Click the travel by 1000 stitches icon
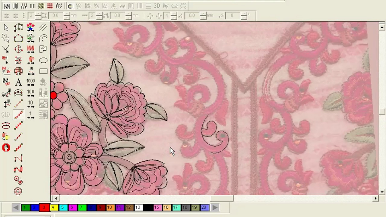The height and width of the screenshot is (217, 386). (30, 82)
